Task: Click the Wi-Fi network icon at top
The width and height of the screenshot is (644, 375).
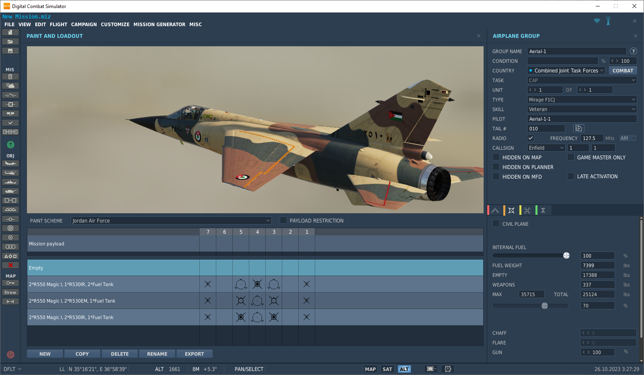Action: 597,21
